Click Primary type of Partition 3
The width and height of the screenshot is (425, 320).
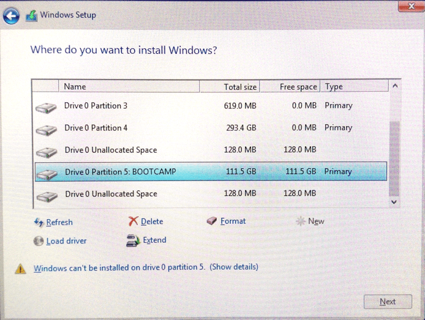[339, 106]
